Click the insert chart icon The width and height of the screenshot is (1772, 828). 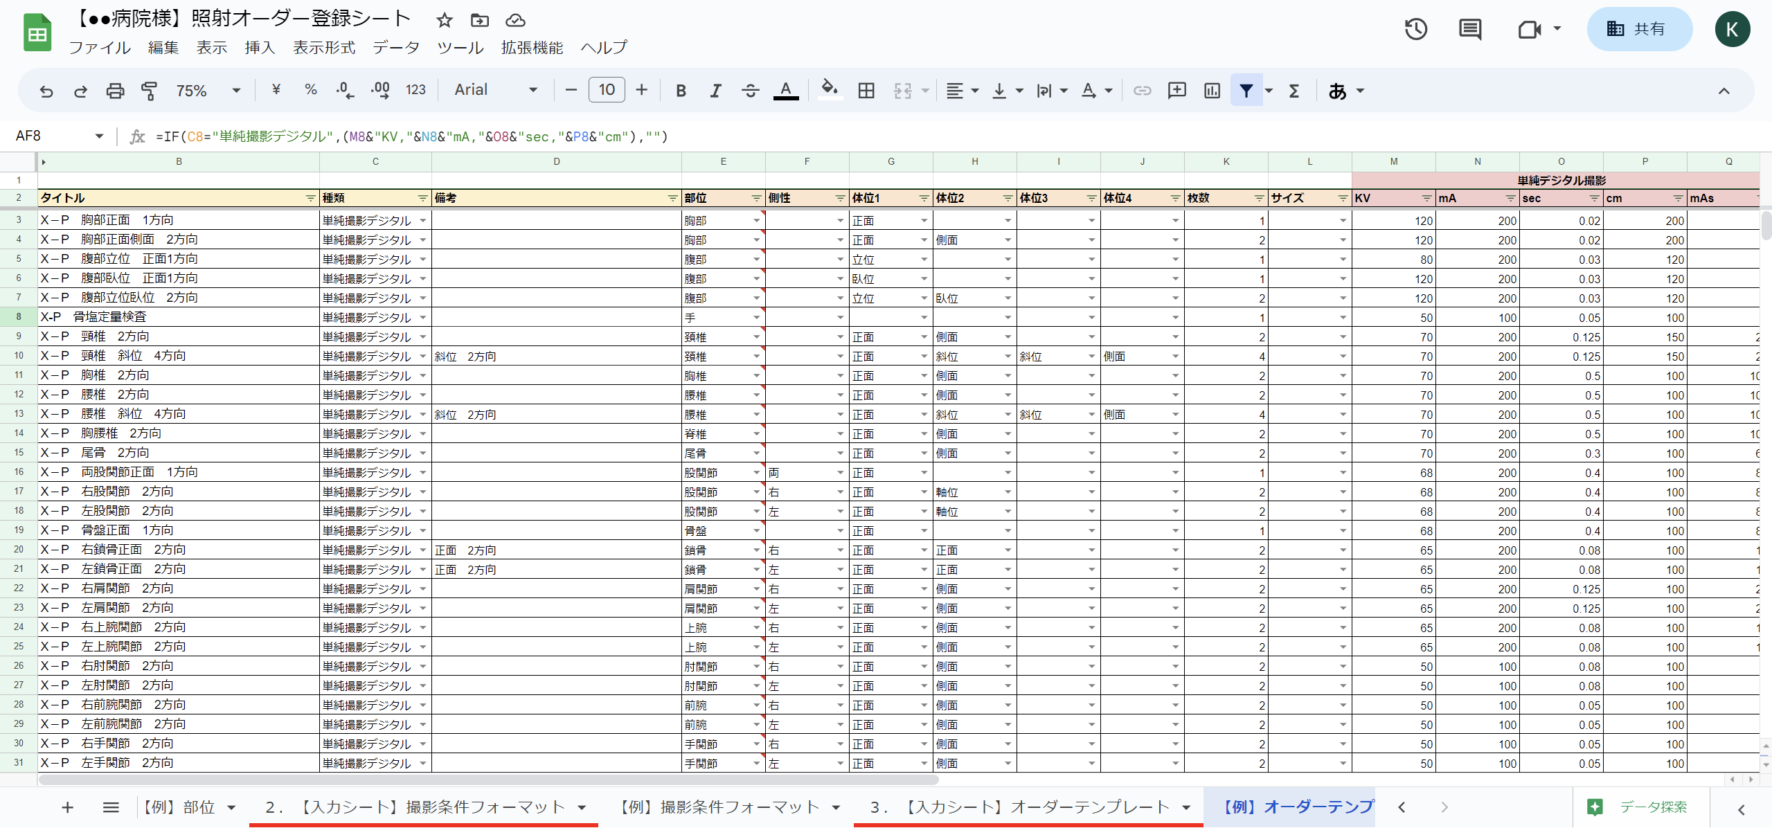(x=1212, y=91)
